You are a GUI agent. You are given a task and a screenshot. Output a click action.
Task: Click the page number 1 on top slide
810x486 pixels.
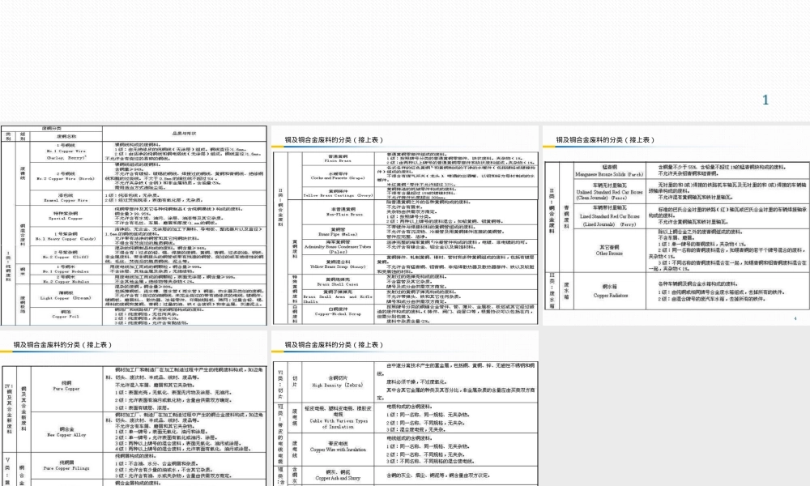point(765,100)
